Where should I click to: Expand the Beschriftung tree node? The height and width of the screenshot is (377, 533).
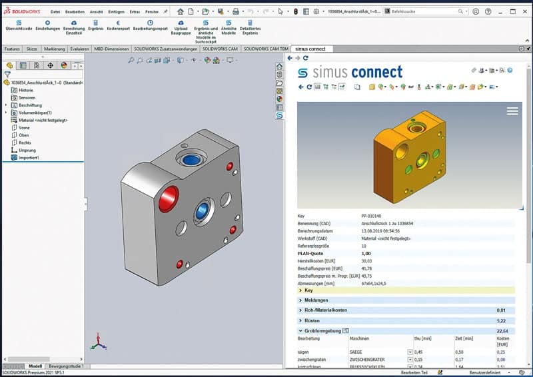[x=6, y=105]
